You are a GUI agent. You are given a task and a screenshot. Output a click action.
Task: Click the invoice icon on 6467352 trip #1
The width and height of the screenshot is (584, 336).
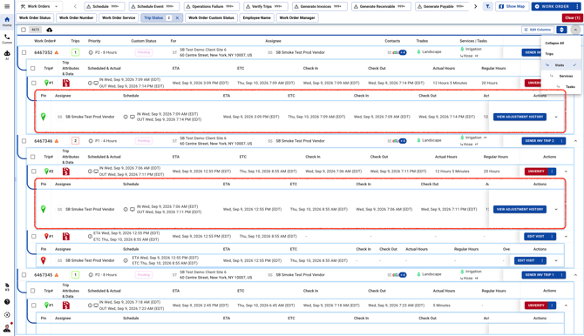coord(66,83)
